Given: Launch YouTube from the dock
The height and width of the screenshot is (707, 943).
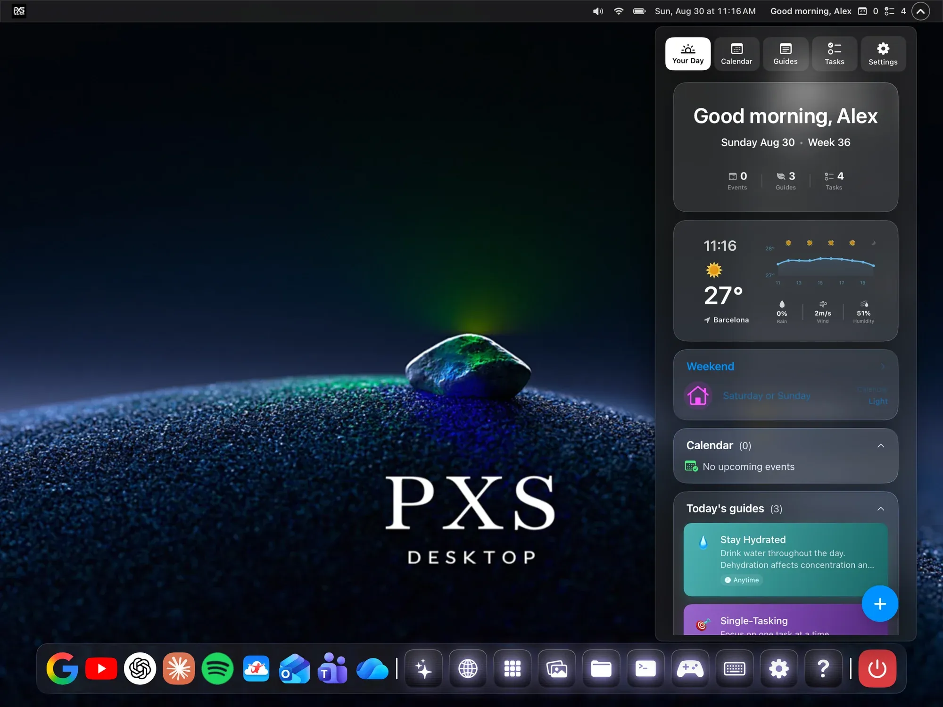Looking at the screenshot, I should pos(101,668).
